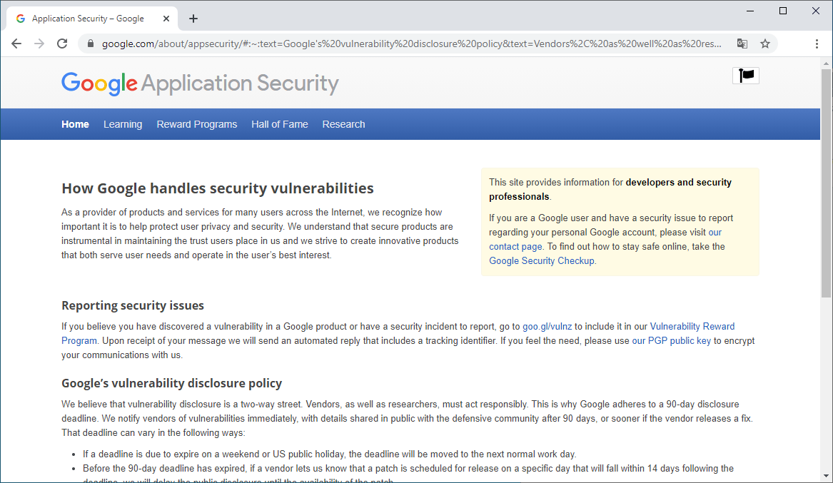The height and width of the screenshot is (483, 833).
Task: Open the Hall of Fame page
Action: click(x=280, y=124)
